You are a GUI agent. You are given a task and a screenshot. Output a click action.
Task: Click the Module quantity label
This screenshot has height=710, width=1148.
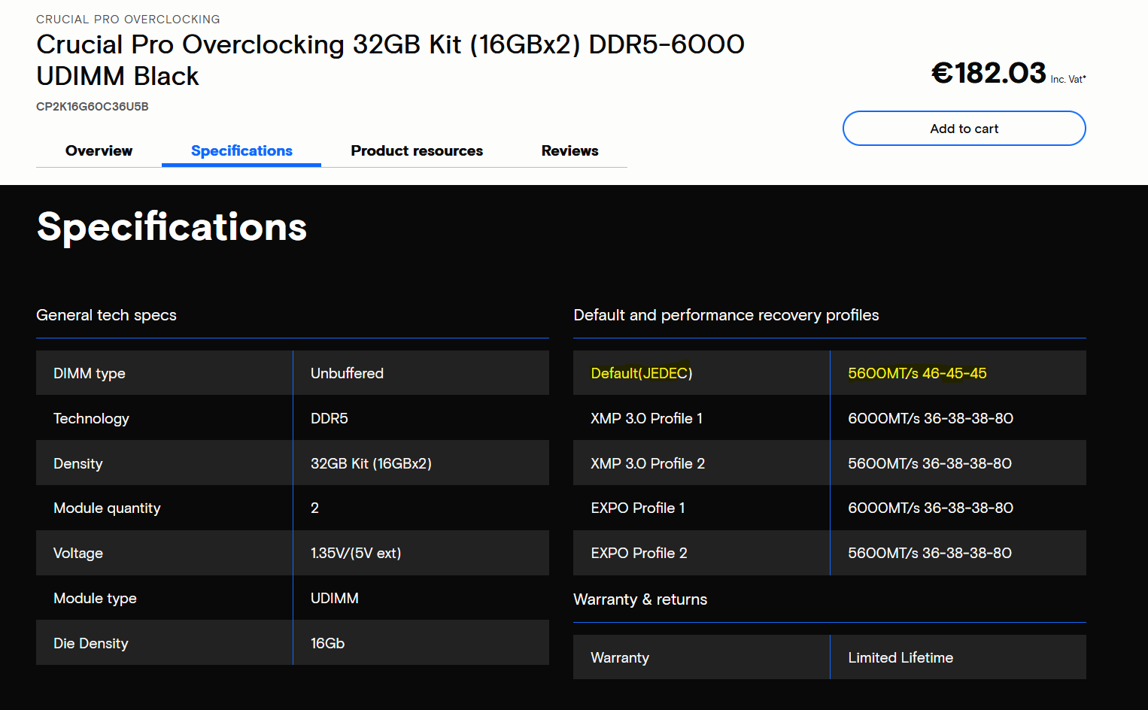[x=107, y=508]
